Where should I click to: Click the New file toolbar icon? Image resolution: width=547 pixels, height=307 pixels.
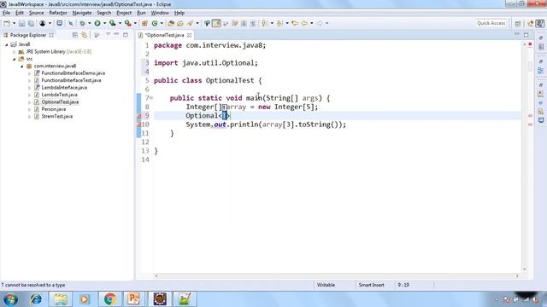pyautogui.click(x=7, y=23)
